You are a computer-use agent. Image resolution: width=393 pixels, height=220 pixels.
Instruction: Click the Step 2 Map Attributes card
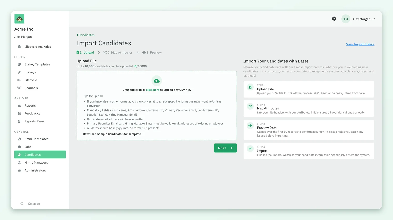click(x=309, y=108)
